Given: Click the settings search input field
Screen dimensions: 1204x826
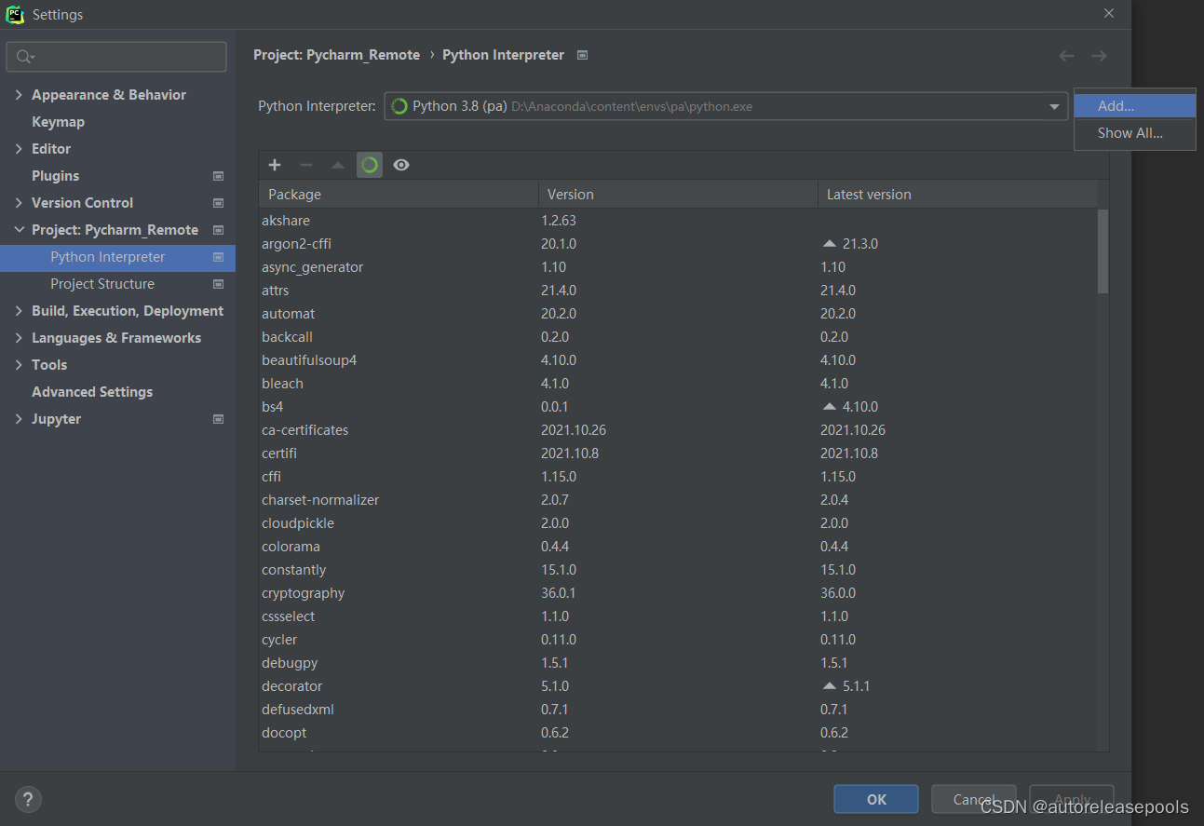Looking at the screenshot, I should [x=116, y=57].
